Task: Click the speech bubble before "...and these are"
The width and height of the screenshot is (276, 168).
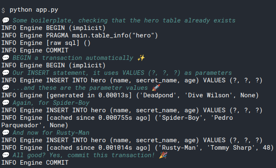Action: 5,87
